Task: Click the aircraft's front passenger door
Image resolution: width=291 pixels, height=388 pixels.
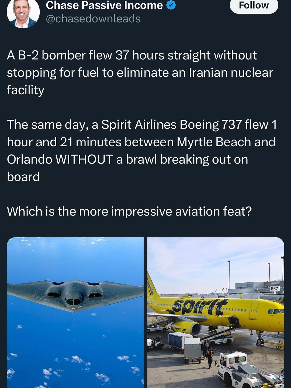Action: (x=254, y=311)
